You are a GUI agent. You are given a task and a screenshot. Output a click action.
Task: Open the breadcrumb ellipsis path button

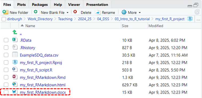click(x=198, y=19)
